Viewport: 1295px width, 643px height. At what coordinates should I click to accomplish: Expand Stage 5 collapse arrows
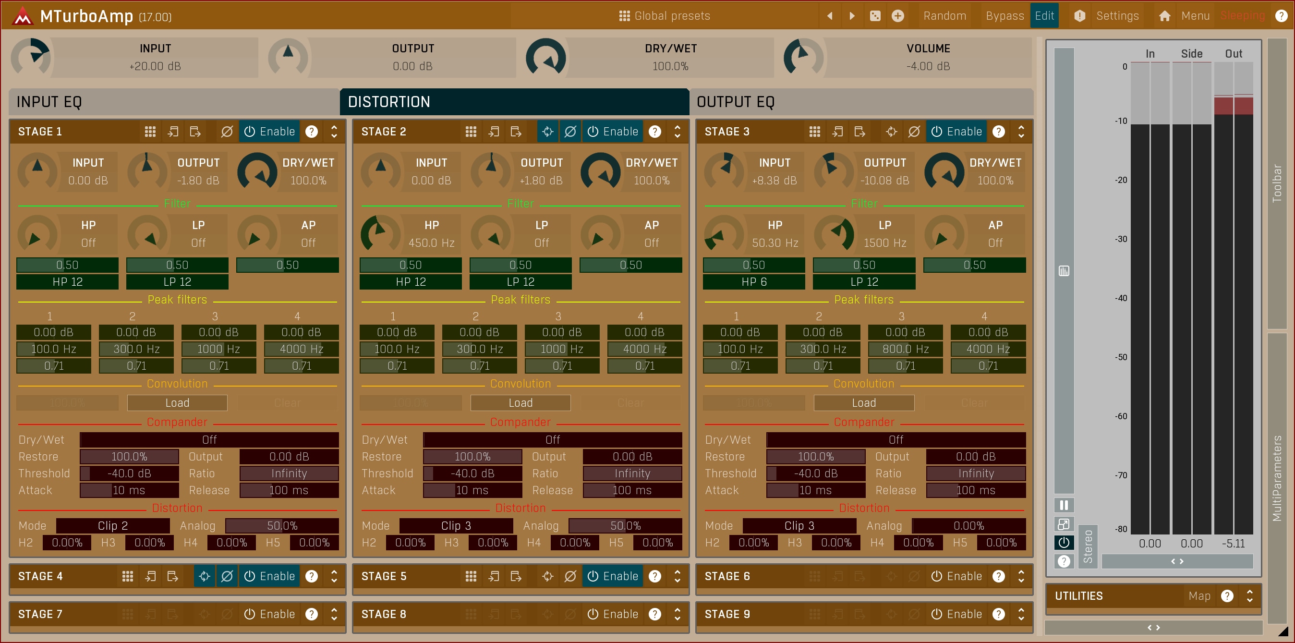coord(677,576)
